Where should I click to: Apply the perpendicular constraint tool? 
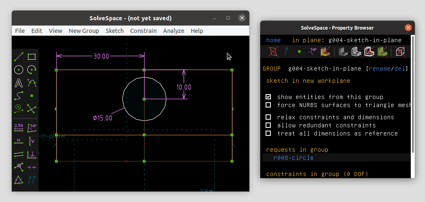click(x=32, y=154)
